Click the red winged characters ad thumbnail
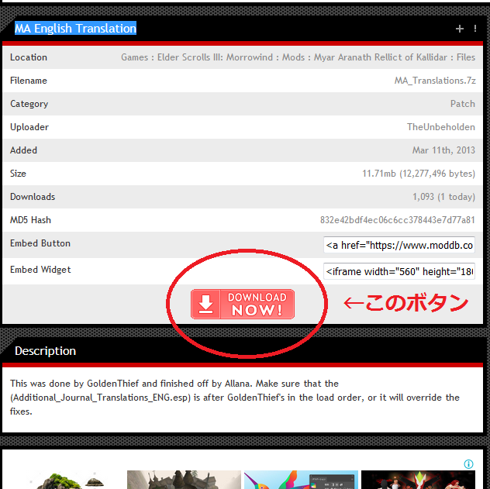Screen dimensions: 490x489 click(x=418, y=480)
